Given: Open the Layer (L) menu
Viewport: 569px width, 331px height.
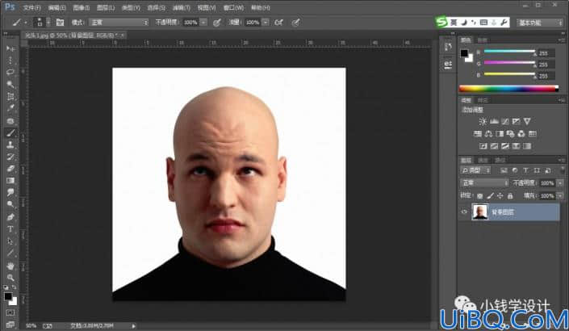Looking at the screenshot, I should click(106, 7).
